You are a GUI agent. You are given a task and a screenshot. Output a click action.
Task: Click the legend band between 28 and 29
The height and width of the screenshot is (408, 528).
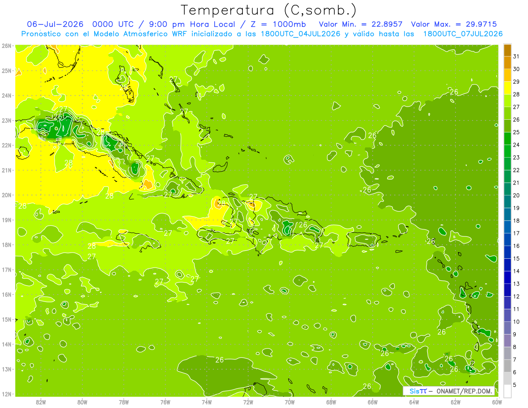click(x=507, y=88)
